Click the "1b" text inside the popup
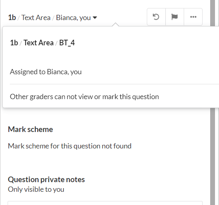The image size is (219, 205). pos(14,43)
